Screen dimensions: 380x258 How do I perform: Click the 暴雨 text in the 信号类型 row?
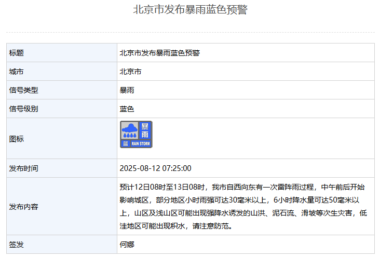pos(127,90)
